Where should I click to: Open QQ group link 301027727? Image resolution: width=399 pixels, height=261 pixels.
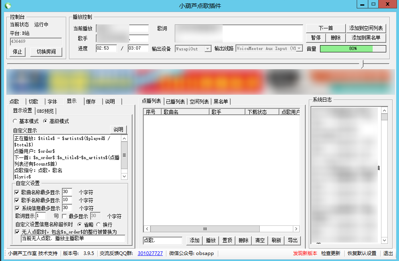(150, 253)
